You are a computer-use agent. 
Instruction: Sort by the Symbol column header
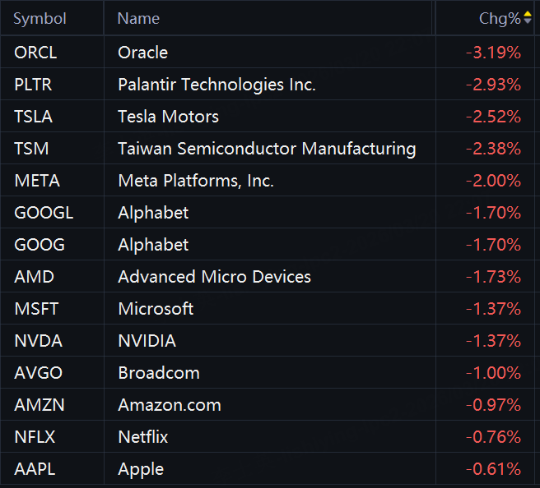pyautogui.click(x=40, y=18)
